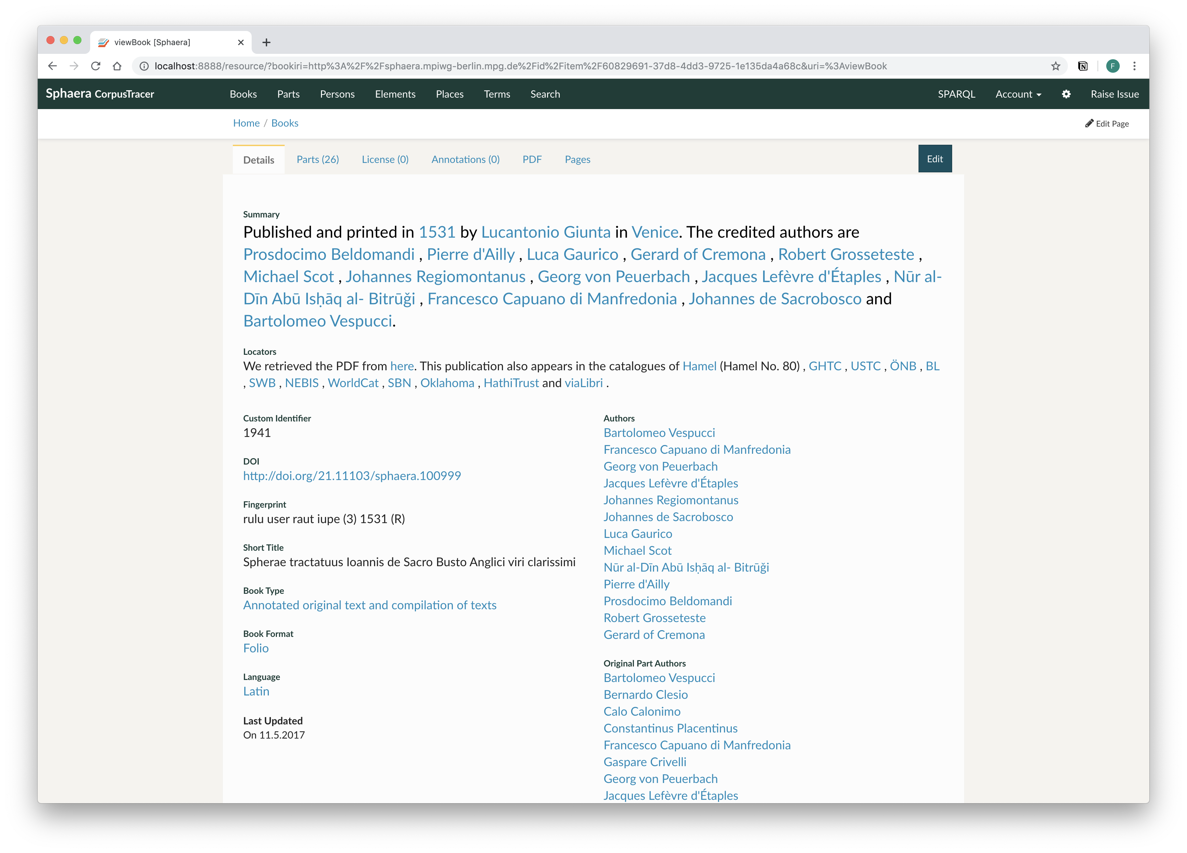The image size is (1187, 853).
Task: Open the ÖNB catalogue link
Action: (x=903, y=366)
